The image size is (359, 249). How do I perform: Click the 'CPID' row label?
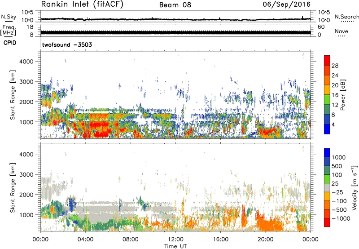click(x=10, y=43)
